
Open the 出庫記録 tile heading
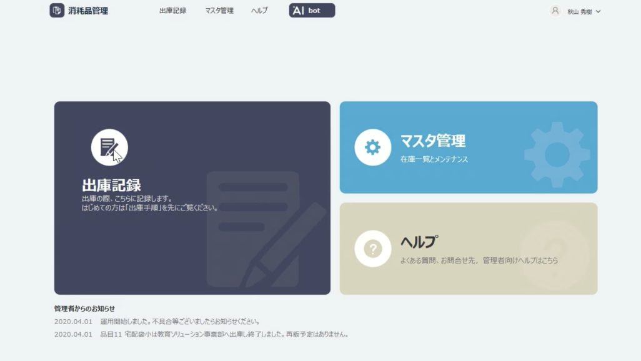coord(112,185)
